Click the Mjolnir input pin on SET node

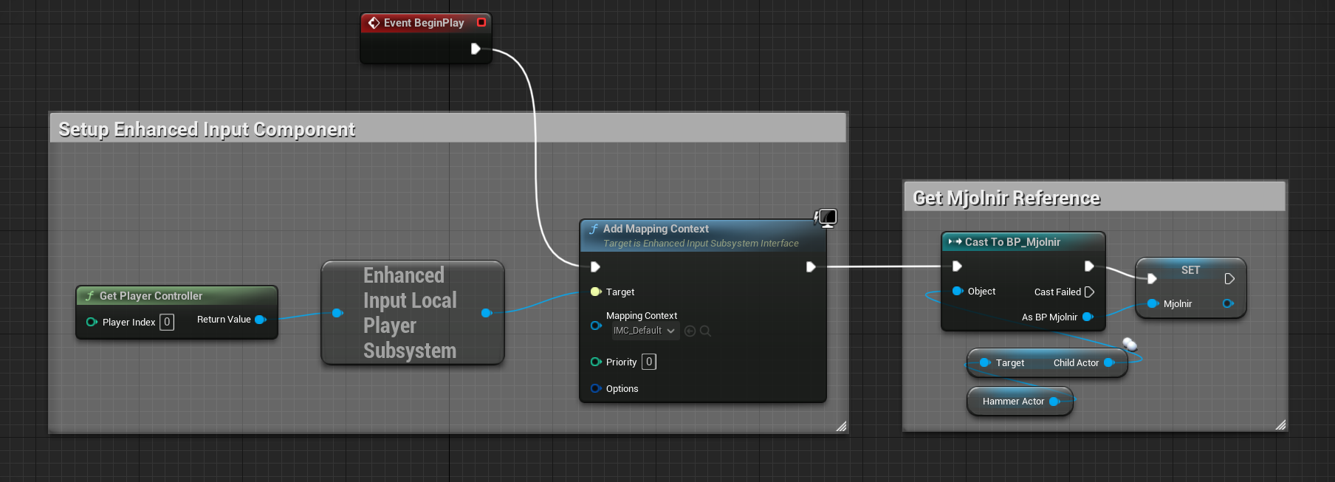[x=1153, y=303]
